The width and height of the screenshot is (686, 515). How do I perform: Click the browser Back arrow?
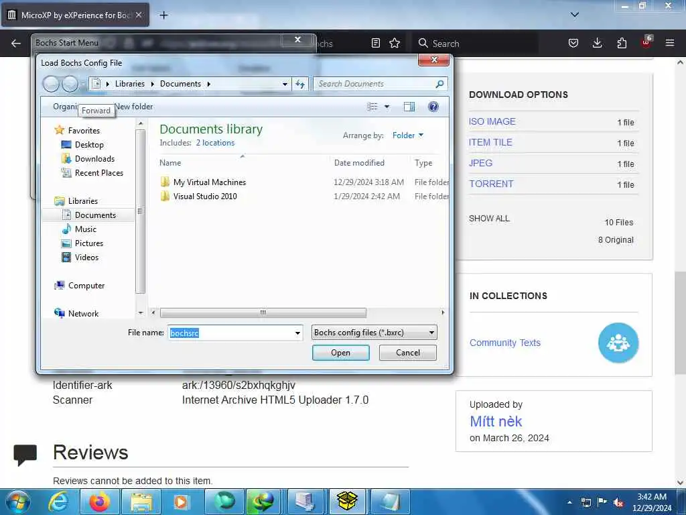pos(16,44)
